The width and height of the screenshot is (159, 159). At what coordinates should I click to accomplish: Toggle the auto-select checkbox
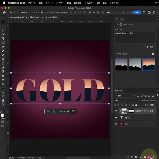18,13
